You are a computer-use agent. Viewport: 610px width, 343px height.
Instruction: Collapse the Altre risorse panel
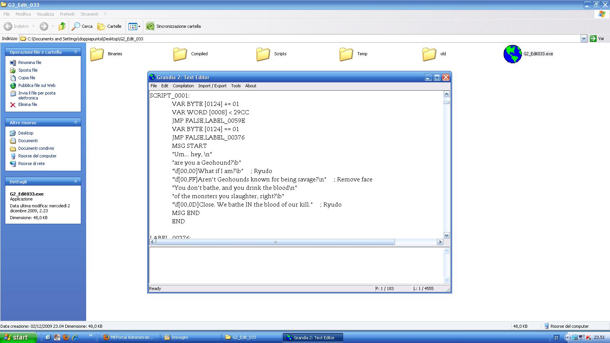(75, 122)
